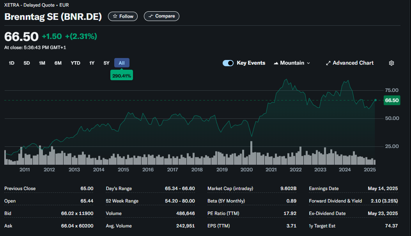411x236 pixels.
Task: Click the Previous Close value 65.00
Action: click(x=87, y=188)
